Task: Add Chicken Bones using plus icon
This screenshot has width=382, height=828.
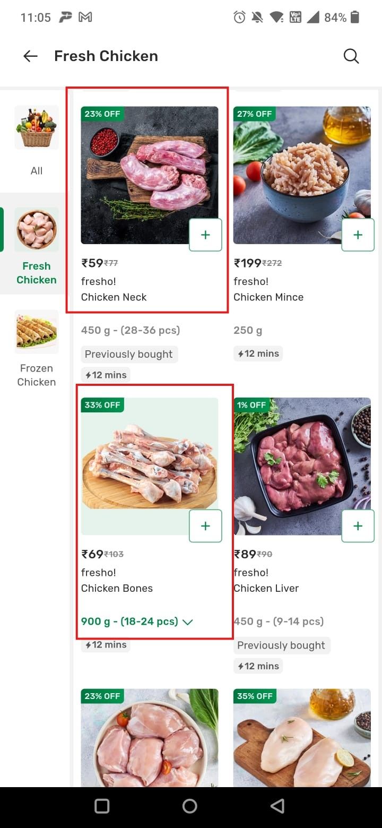Action: click(x=205, y=526)
